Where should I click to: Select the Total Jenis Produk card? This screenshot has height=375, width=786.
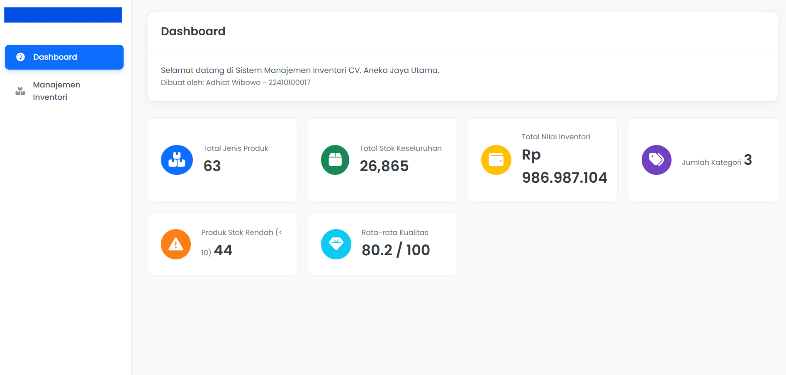pos(222,160)
